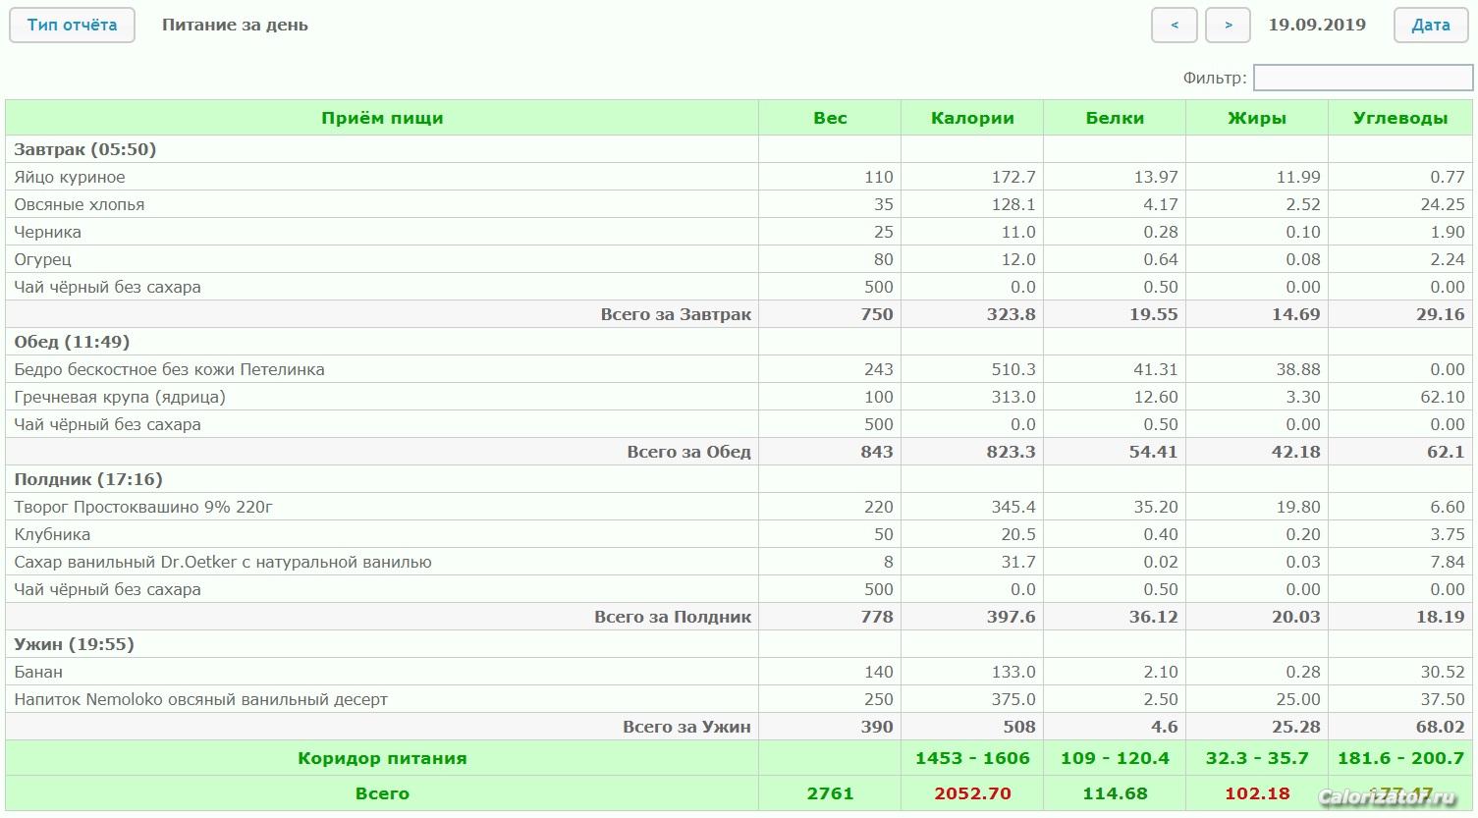The height and width of the screenshot is (818, 1478).
Task: Click the Питание за день title
Action: pos(235,26)
